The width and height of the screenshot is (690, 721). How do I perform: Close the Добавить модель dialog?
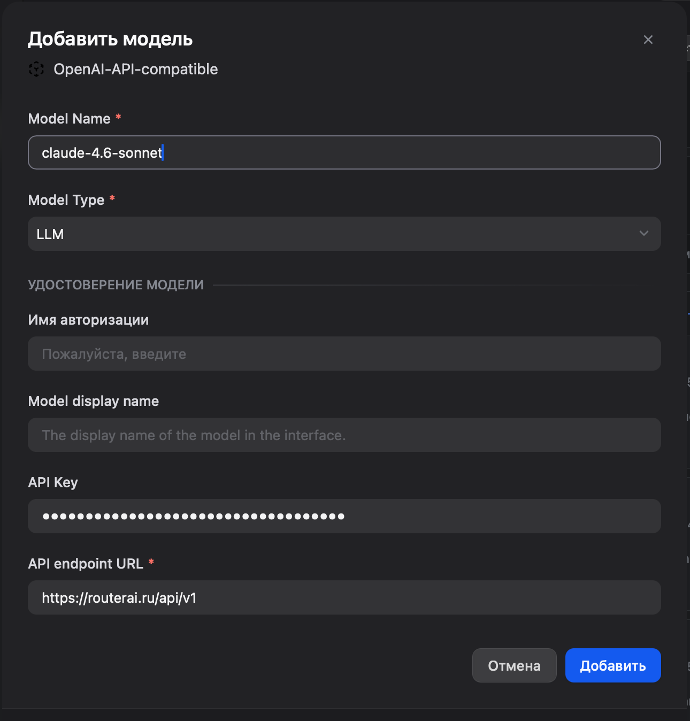648,39
